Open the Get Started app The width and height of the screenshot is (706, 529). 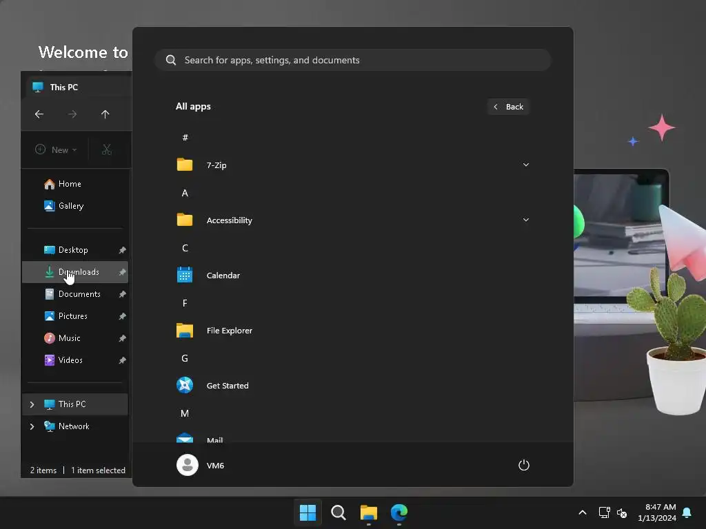pos(352,386)
